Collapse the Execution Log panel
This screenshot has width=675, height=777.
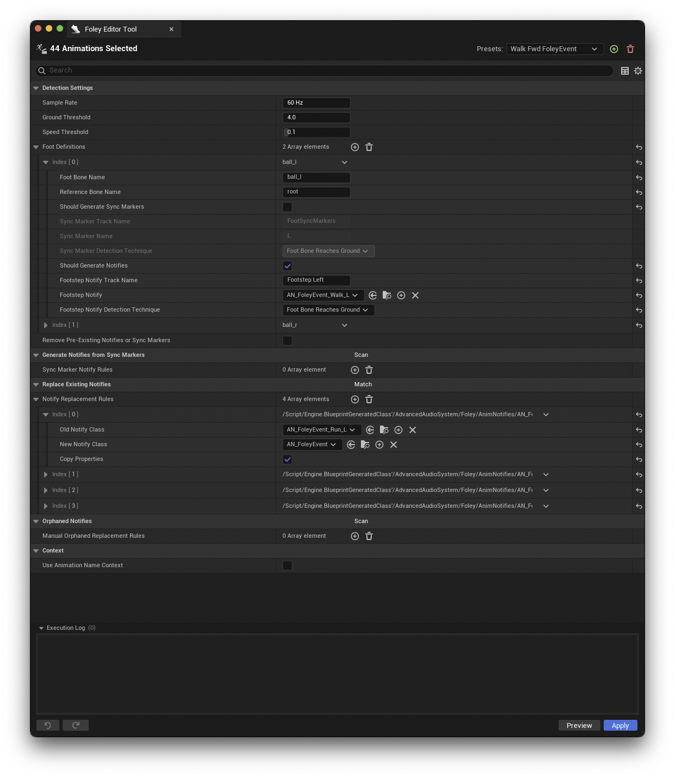(41, 628)
